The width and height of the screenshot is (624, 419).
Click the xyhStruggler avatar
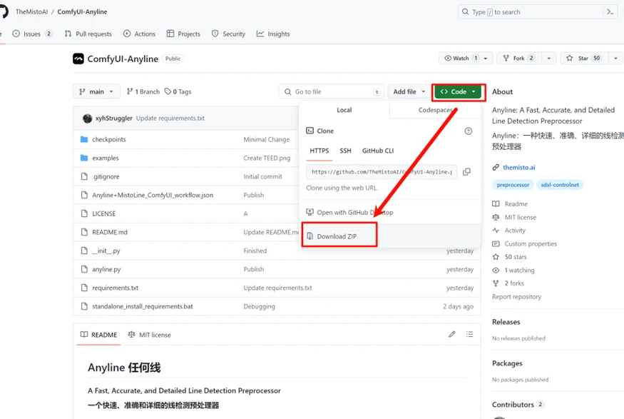(87, 118)
